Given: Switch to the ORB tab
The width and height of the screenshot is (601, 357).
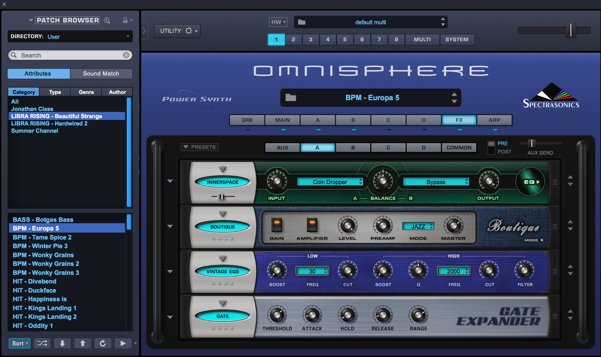Looking at the screenshot, I should (247, 120).
